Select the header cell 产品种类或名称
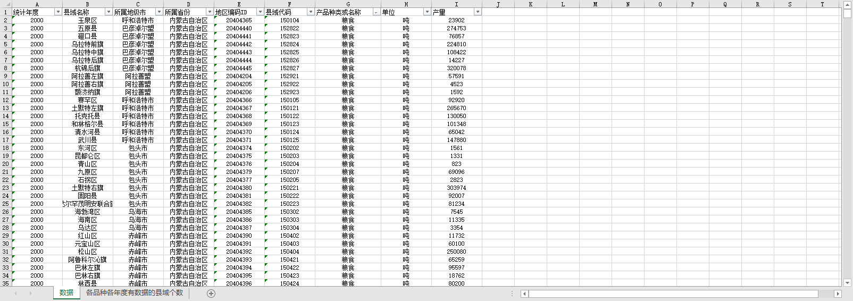This screenshot has width=853, height=301. 348,12
